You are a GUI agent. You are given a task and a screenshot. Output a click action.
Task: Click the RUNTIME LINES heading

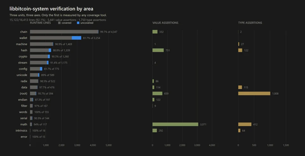click(x=40, y=23)
